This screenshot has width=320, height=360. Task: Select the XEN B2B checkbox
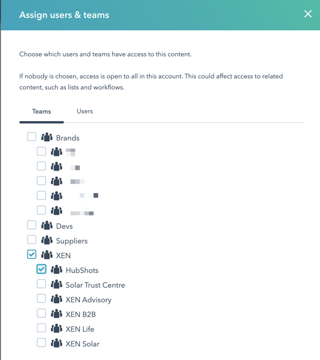[x=42, y=313]
